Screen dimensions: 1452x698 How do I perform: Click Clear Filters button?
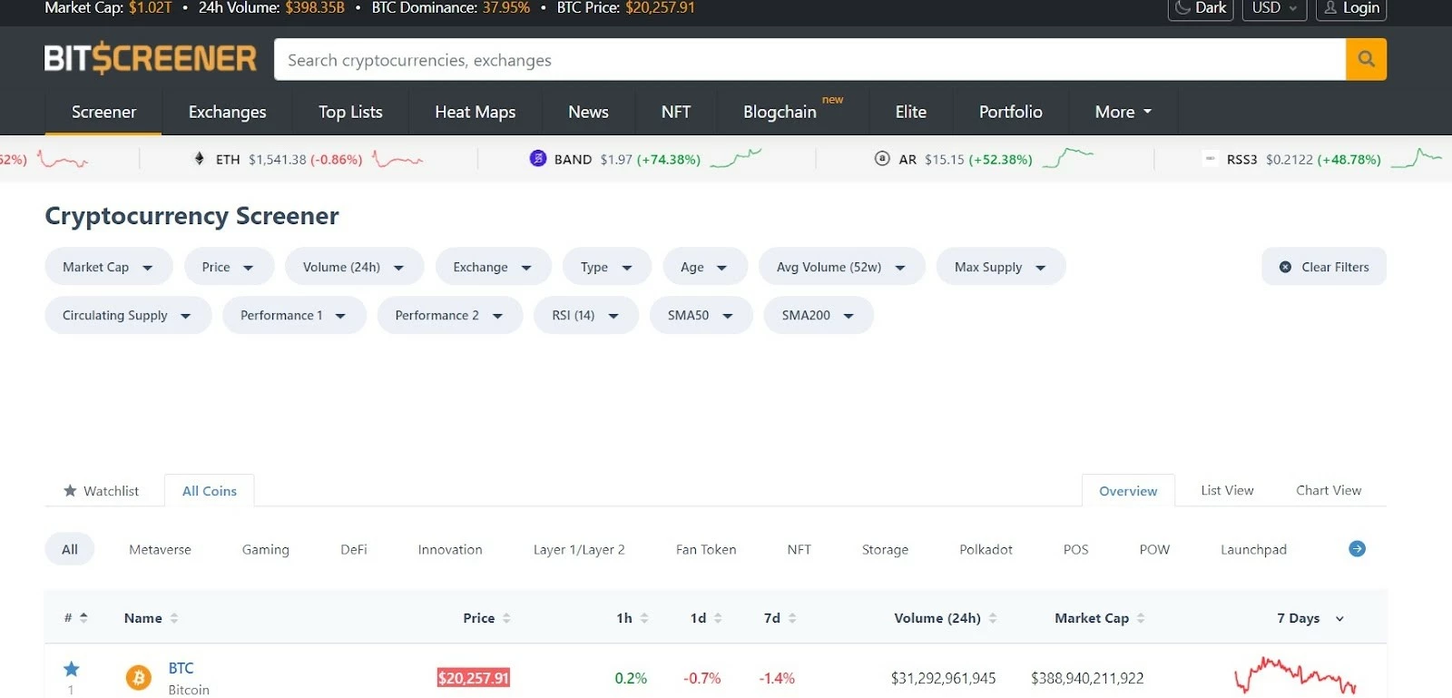1324,267
